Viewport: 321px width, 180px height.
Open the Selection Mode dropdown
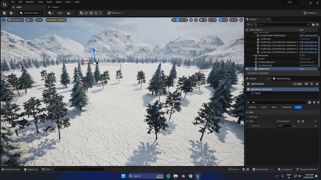tap(31, 13)
